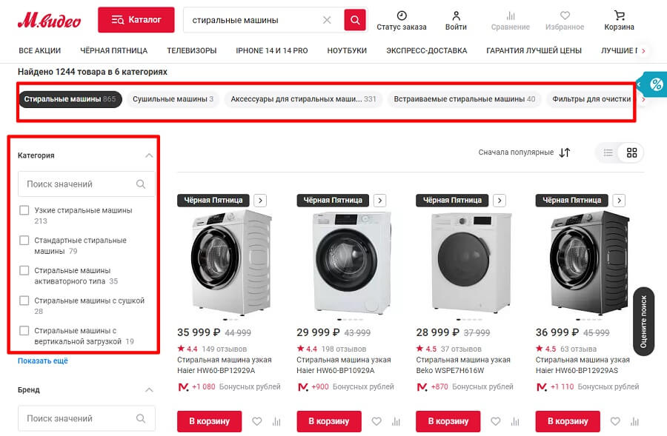Open the ТЕЛЕВИЗОРЫ menu item
Viewport: 667px width, 436px height.
click(x=191, y=50)
